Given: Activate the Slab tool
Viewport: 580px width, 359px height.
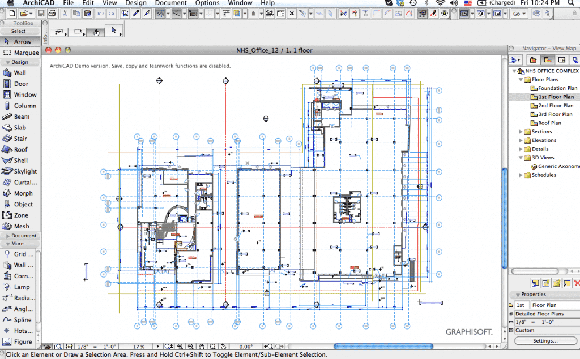Looking at the screenshot, I should click(20, 127).
